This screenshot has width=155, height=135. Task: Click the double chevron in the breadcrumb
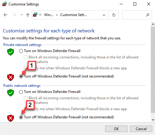point(40,15)
